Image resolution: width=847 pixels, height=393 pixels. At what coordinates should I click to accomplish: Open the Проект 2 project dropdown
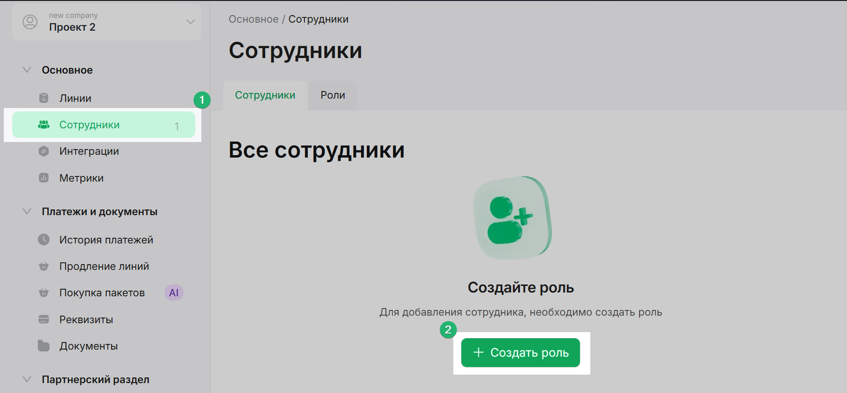click(190, 22)
